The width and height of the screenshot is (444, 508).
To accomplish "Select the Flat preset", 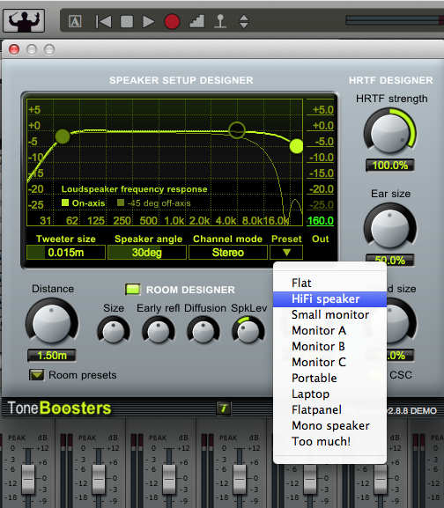I will (x=330, y=283).
